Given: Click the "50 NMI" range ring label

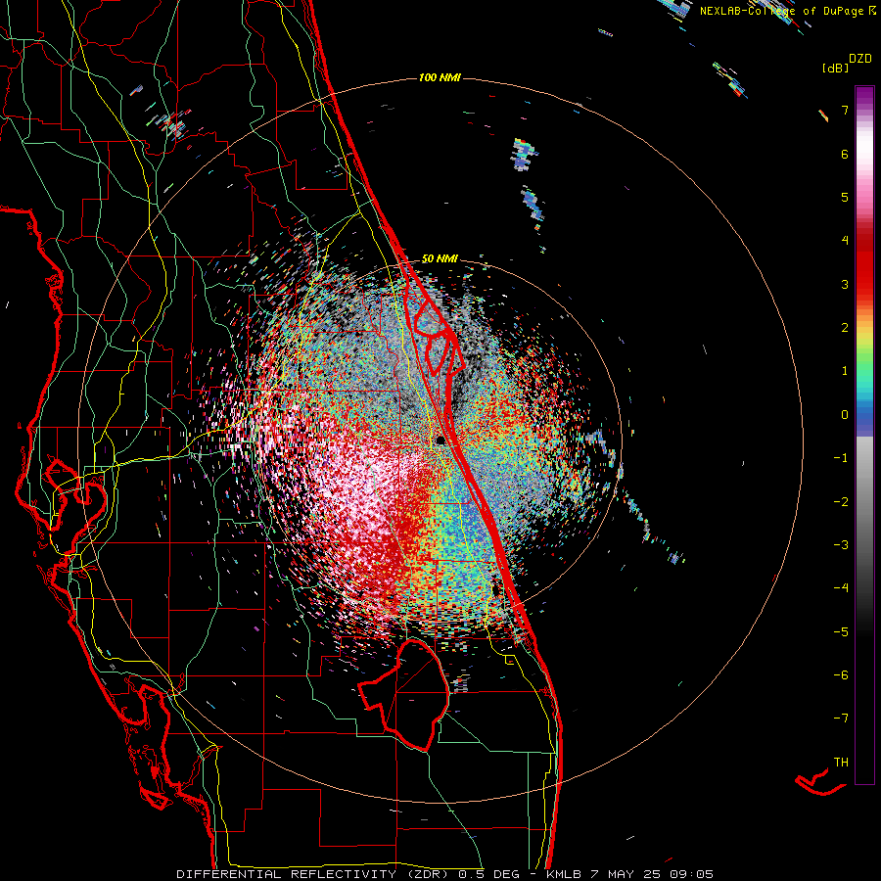Looking at the screenshot, I should click(x=440, y=259).
